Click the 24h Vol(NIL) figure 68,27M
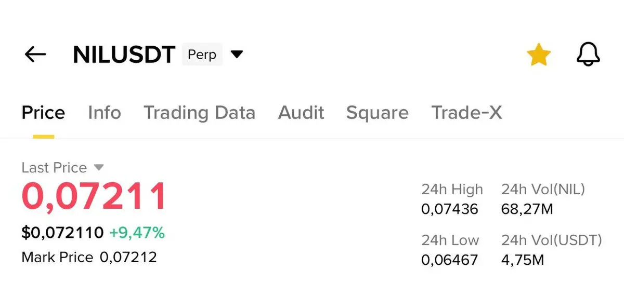Screen dimensions: 624x296 pyautogui.click(x=527, y=209)
